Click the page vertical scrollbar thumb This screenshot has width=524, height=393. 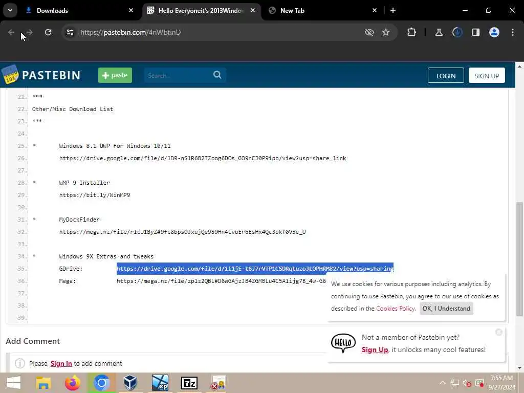pos(519,259)
